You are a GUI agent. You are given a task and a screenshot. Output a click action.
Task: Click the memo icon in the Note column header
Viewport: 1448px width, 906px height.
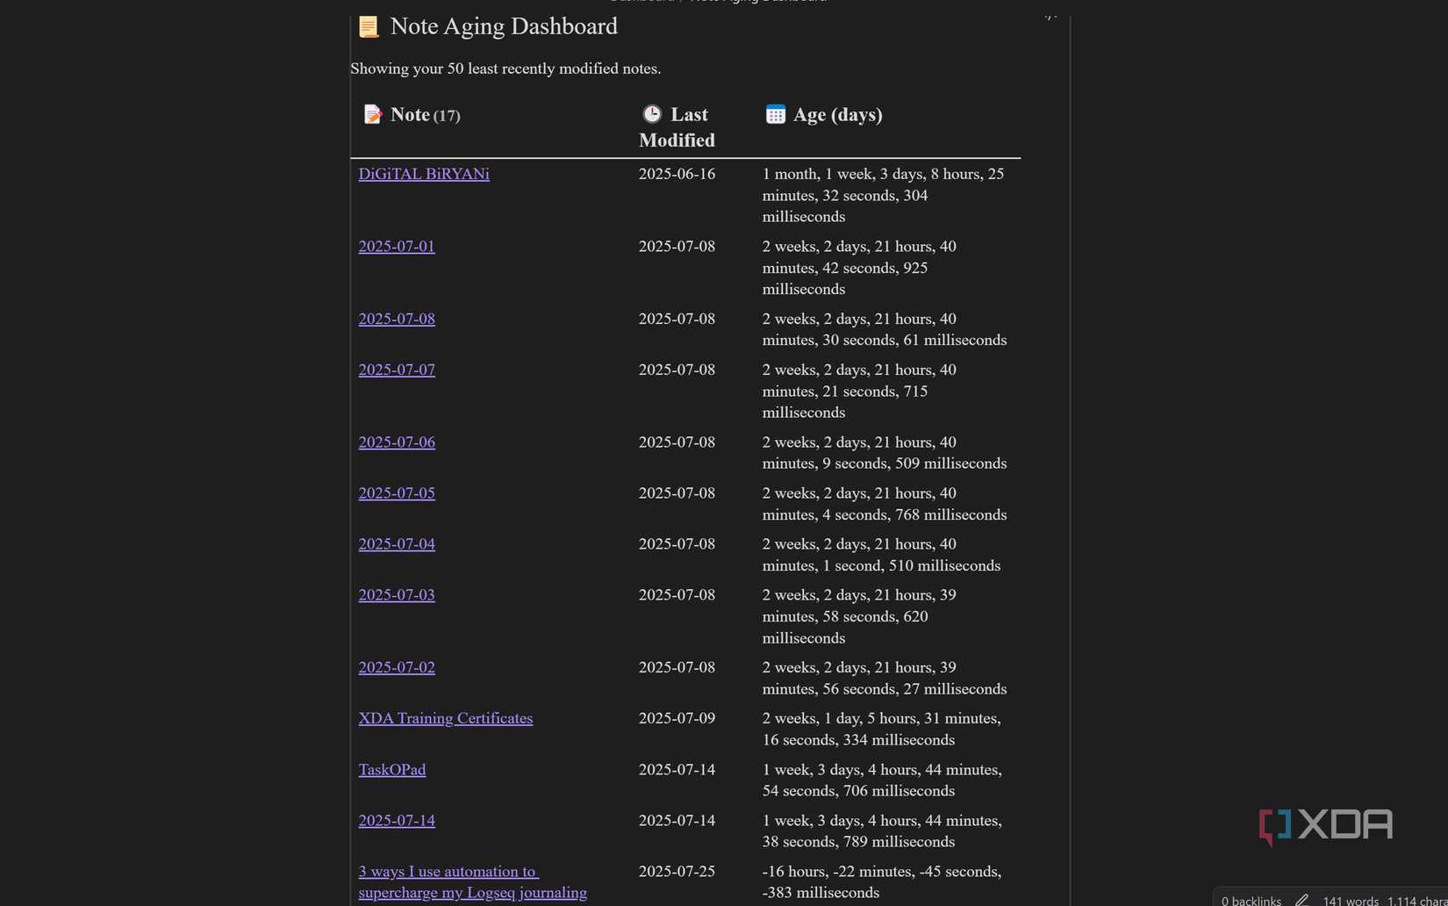click(373, 114)
